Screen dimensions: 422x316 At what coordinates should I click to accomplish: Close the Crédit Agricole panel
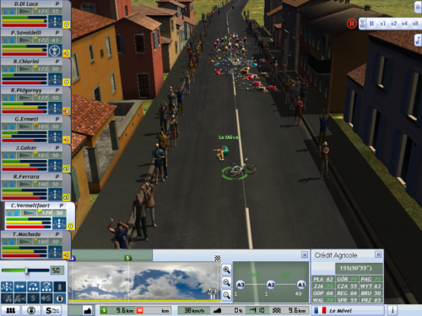point(378,254)
